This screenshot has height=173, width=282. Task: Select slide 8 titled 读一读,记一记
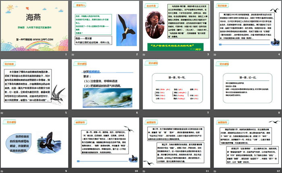click(x=247, y=84)
